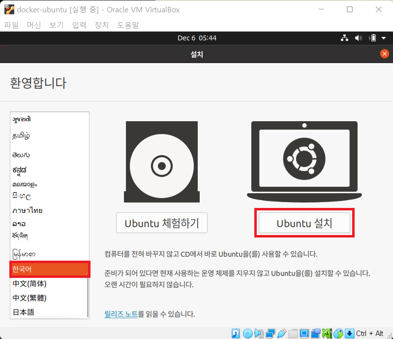Click the volume speaker icon in Ubuntu top bar
This screenshot has width=393, height=339.
[359, 38]
